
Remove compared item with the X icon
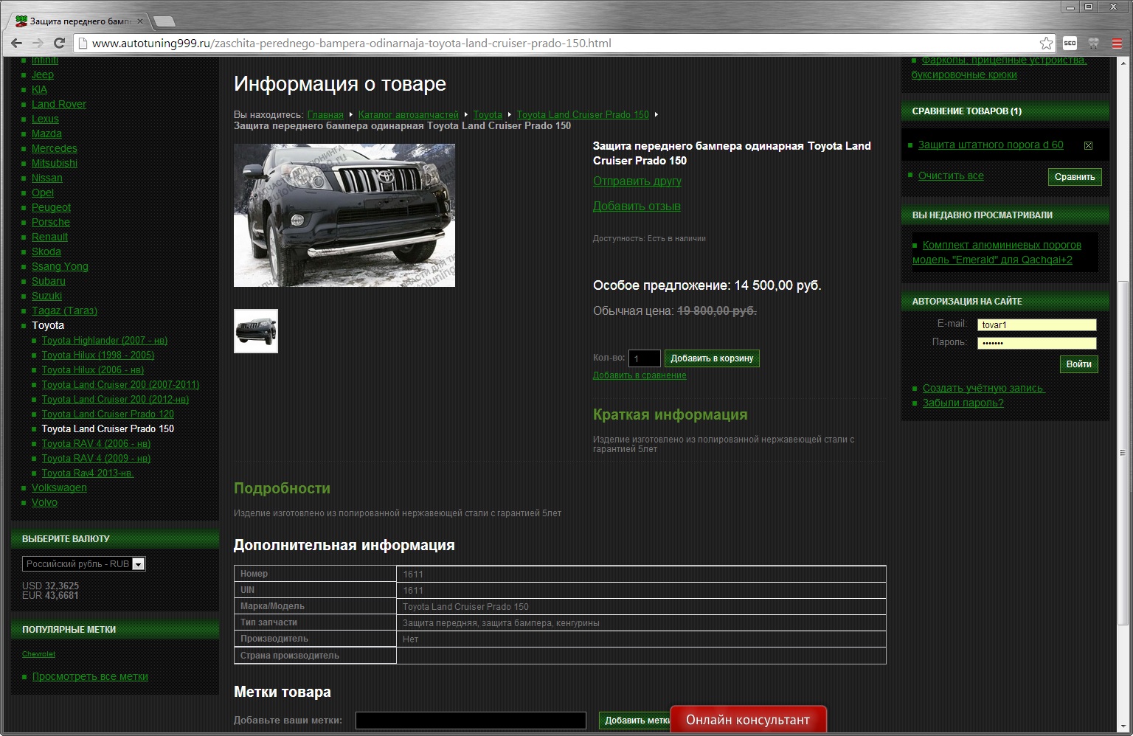tap(1088, 145)
